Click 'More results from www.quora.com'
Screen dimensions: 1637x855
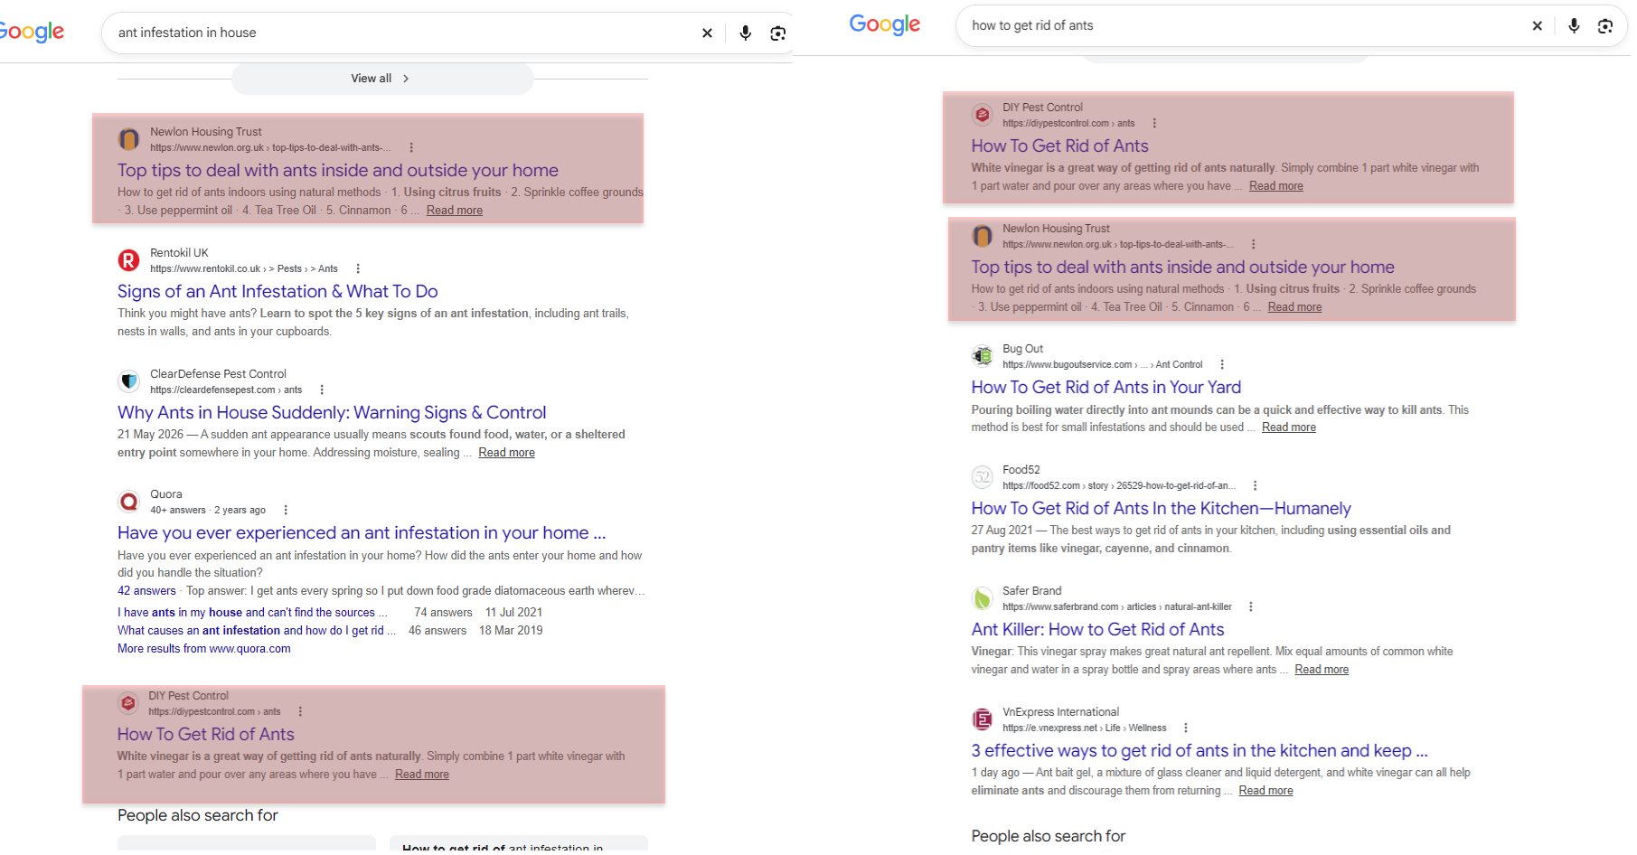tap(204, 648)
